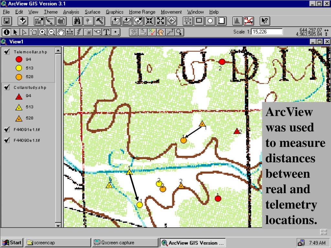Click the legend scroll down arrow

point(58,225)
